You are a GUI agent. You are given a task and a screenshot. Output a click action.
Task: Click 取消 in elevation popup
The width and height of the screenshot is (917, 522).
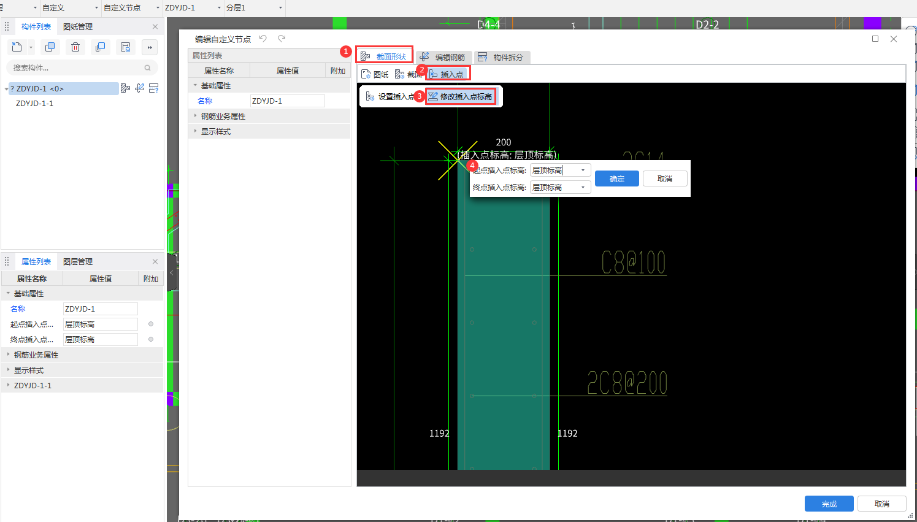point(665,178)
